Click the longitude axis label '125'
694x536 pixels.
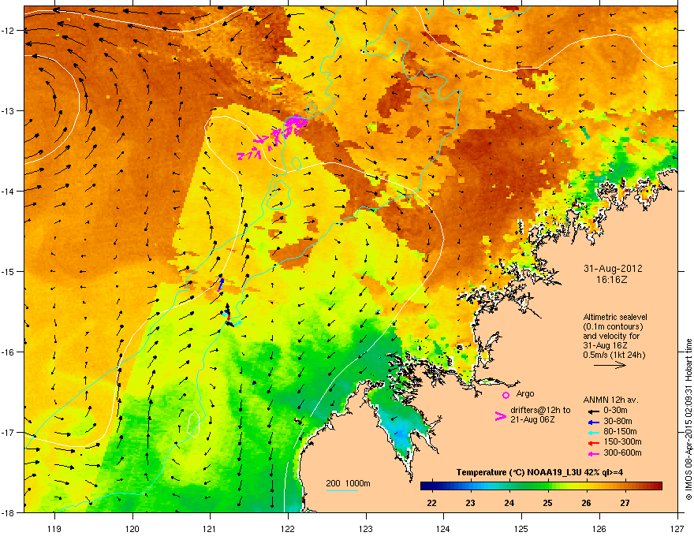click(521, 529)
